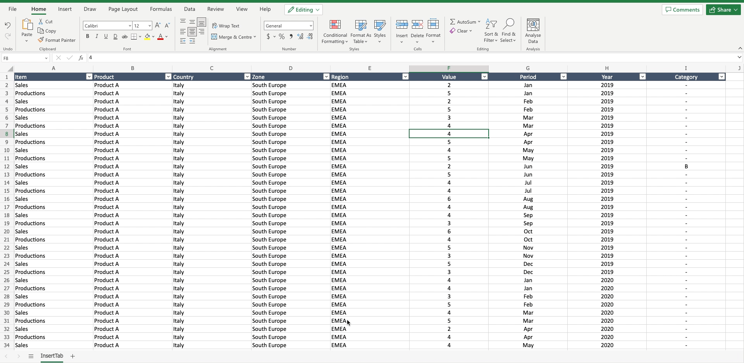Click the Clear button
This screenshot has width=744, height=363.
460,31
